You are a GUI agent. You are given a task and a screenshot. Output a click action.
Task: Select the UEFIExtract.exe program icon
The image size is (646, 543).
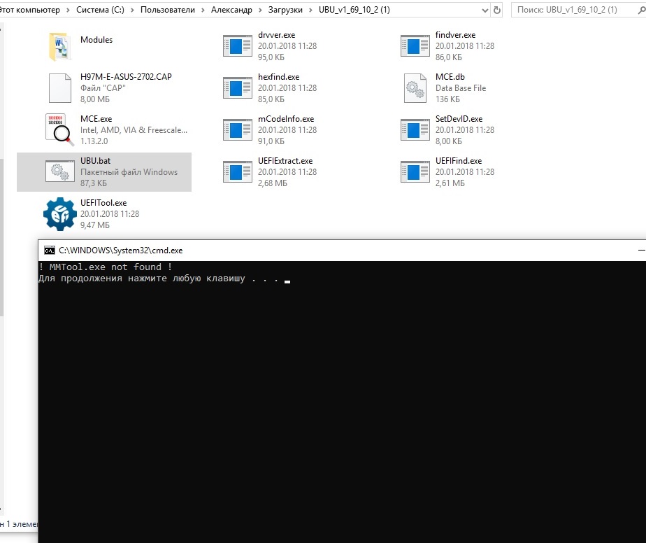tap(237, 172)
